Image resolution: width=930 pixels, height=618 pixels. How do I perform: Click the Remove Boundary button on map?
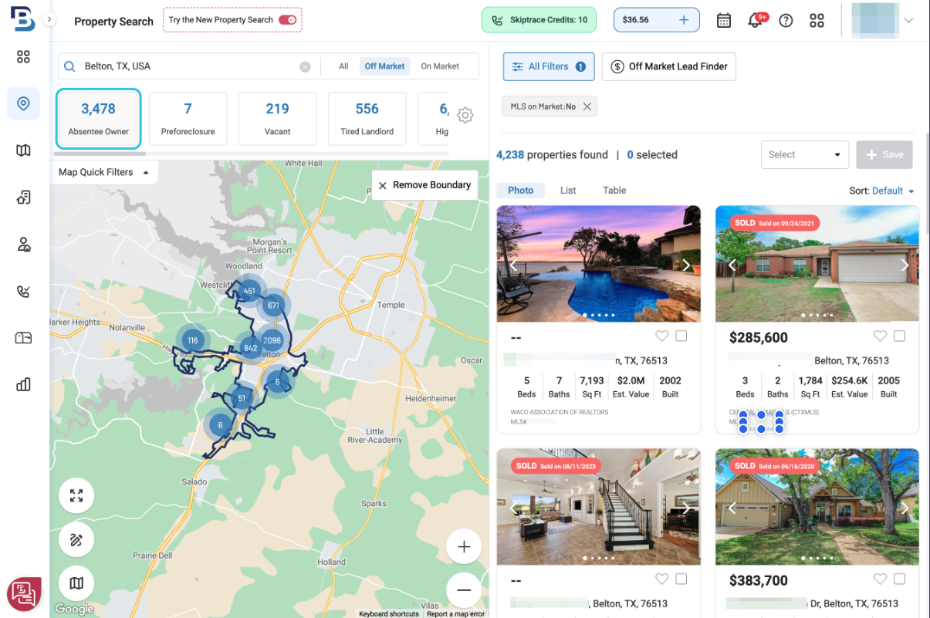424,185
